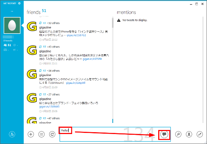Screen dimensions: 207x144
Task: Open trends with the arrow chart button
Action: coord(200,134)
